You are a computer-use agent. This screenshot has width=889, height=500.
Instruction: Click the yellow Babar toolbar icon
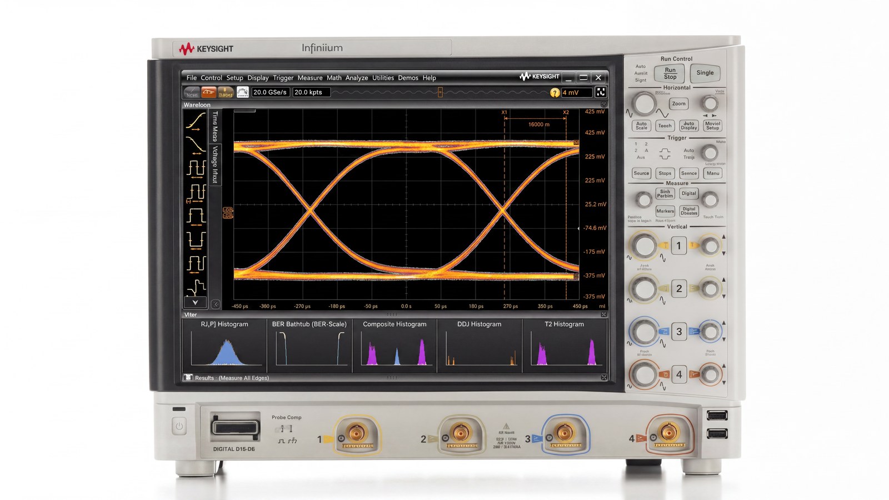click(226, 92)
